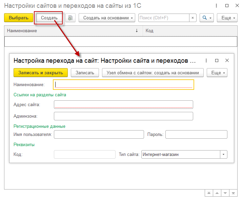The height and width of the screenshot is (199, 243).
Task: Close the main Настройки сайтов window
Action: pyautogui.click(x=237, y=6)
